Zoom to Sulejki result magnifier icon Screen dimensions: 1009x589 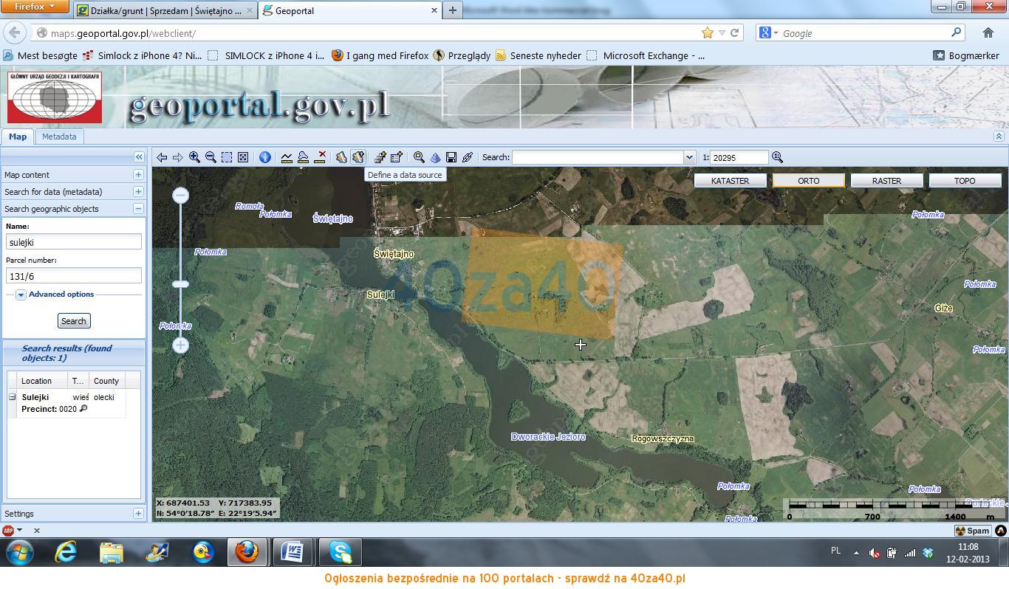83,409
